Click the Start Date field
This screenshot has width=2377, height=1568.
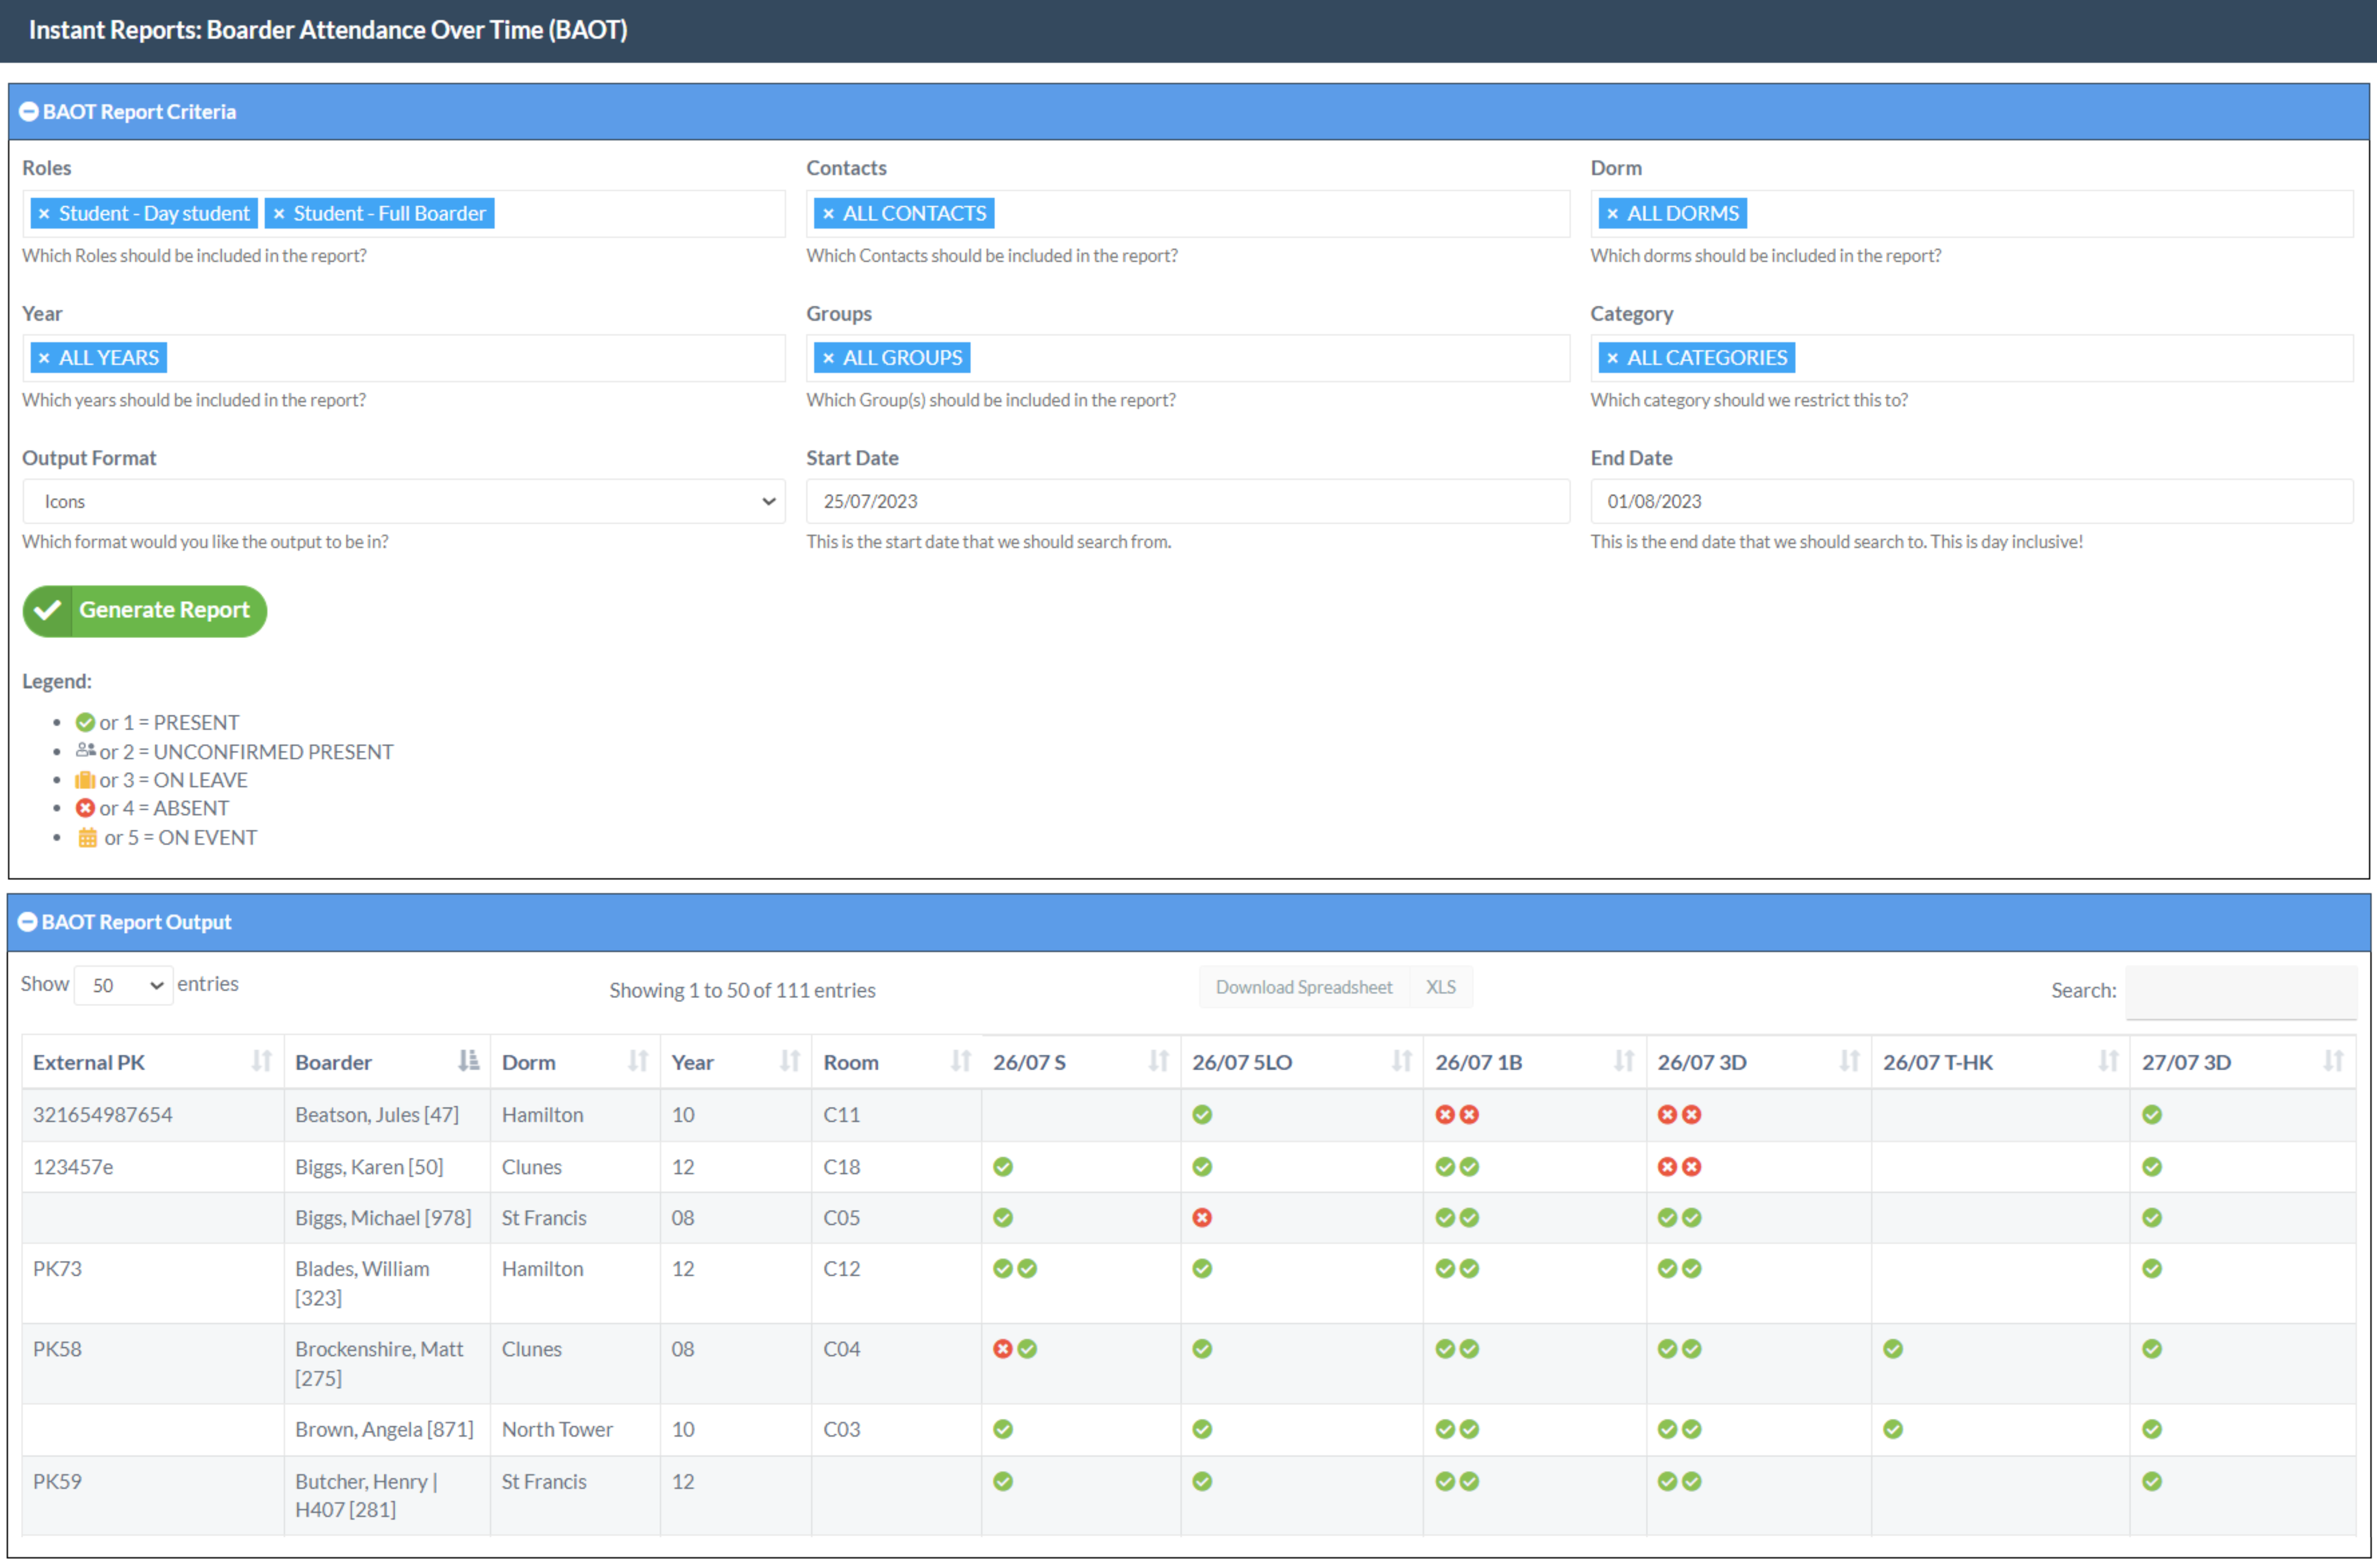click(x=1187, y=501)
